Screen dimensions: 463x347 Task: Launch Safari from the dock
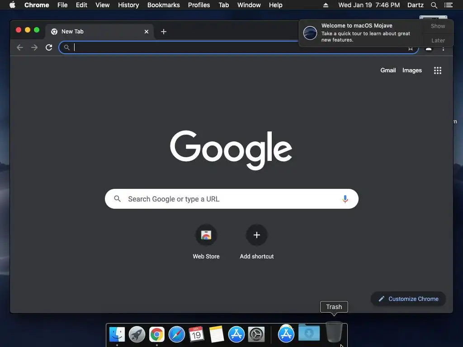[177, 334]
